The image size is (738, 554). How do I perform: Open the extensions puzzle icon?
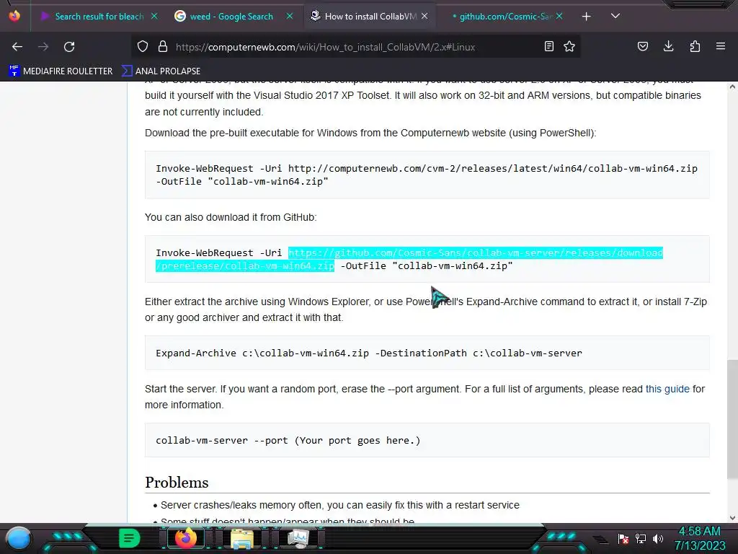695,46
